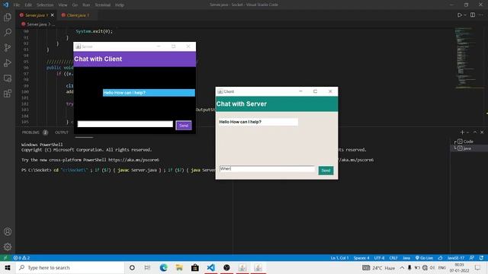This screenshot has height=274, width=488.
Task: Open the Go menu
Action: pyautogui.click(x=75, y=5)
